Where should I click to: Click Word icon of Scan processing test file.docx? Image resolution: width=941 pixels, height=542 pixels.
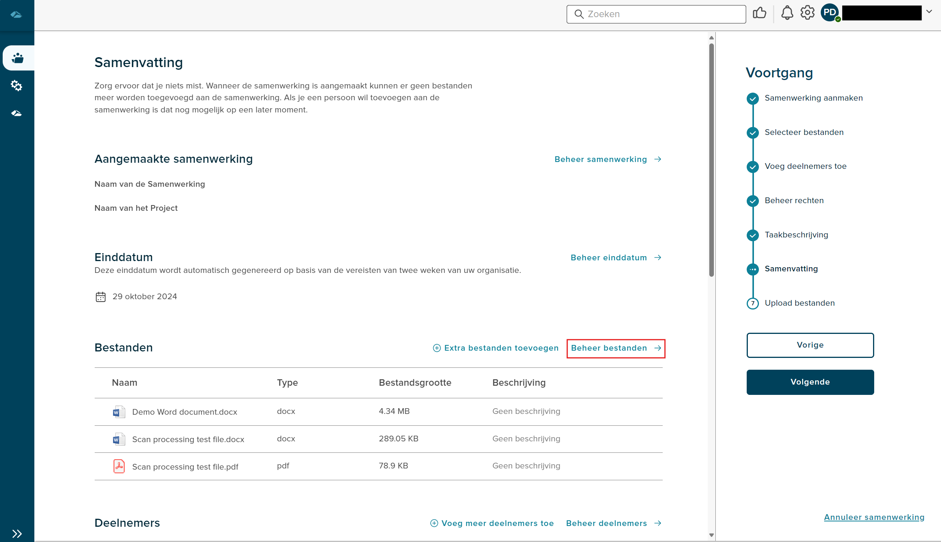click(119, 439)
